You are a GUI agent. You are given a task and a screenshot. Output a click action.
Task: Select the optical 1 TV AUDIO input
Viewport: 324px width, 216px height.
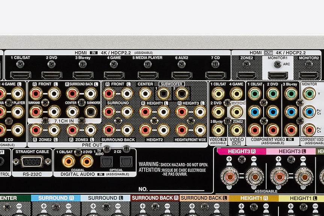[107, 162]
